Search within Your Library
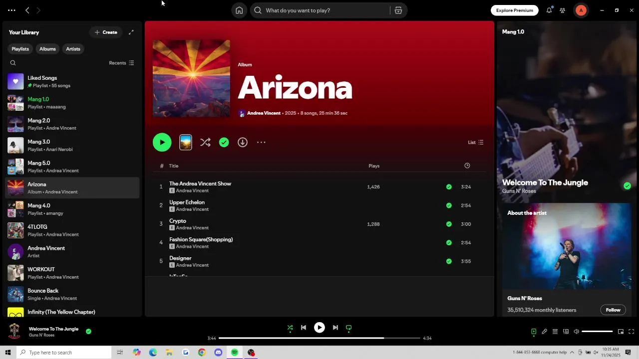Image resolution: width=639 pixels, height=359 pixels. 13,63
